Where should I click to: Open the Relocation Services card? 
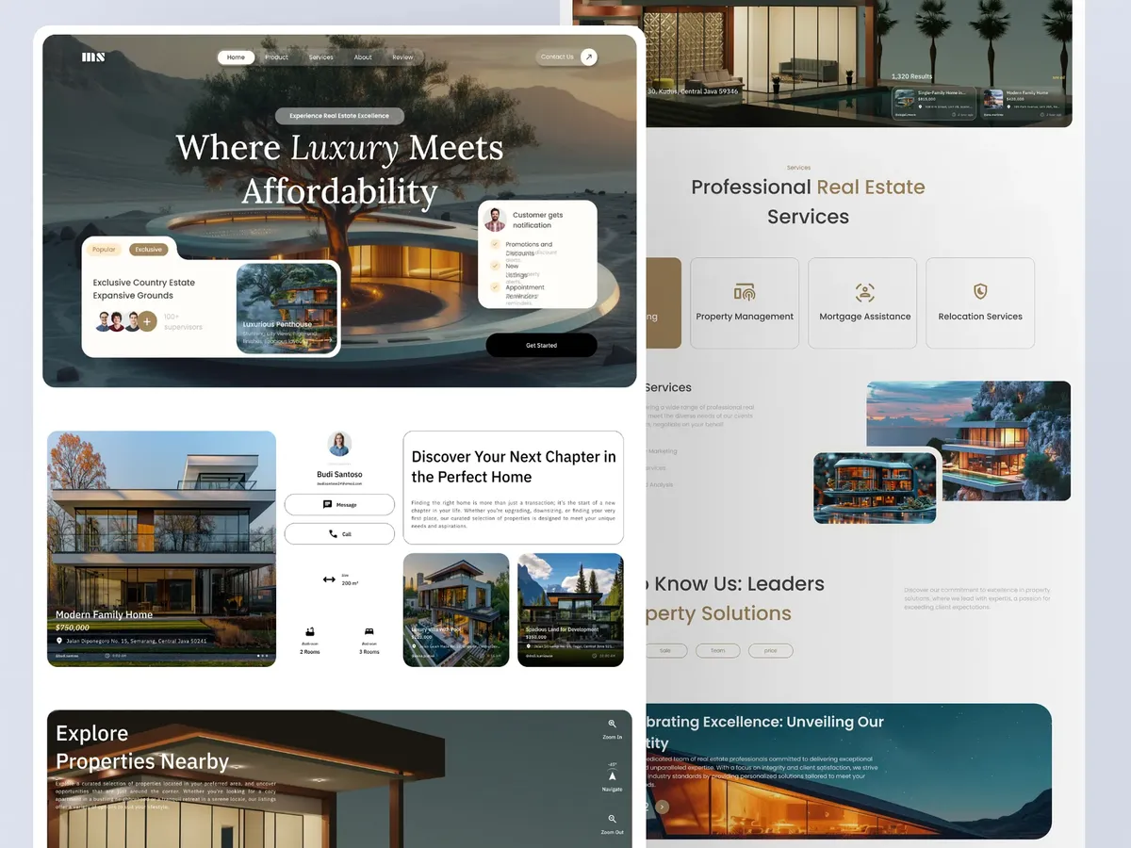click(x=980, y=303)
